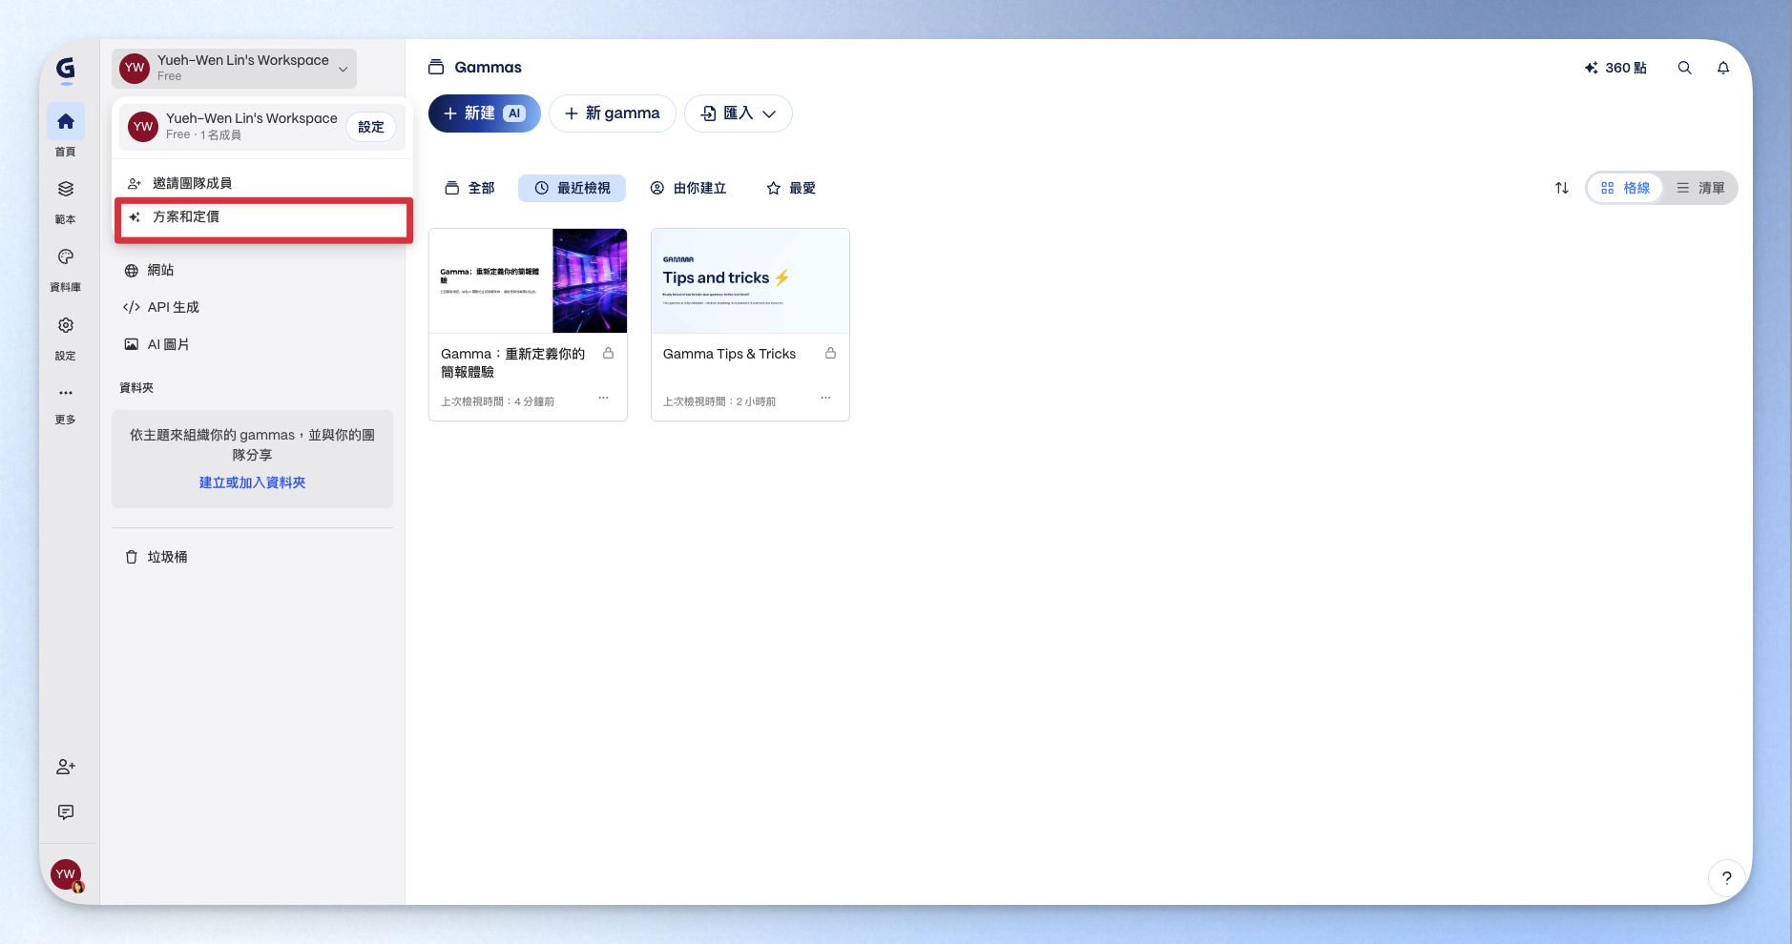Click the sort arrows icon
The width and height of the screenshot is (1792, 944).
tap(1561, 188)
